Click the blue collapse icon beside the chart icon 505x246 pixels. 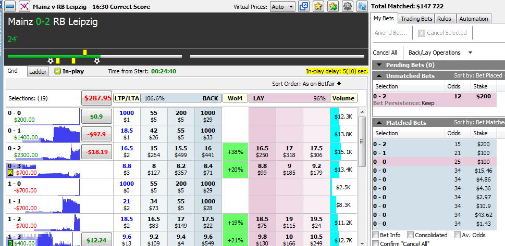[x=10, y=6]
